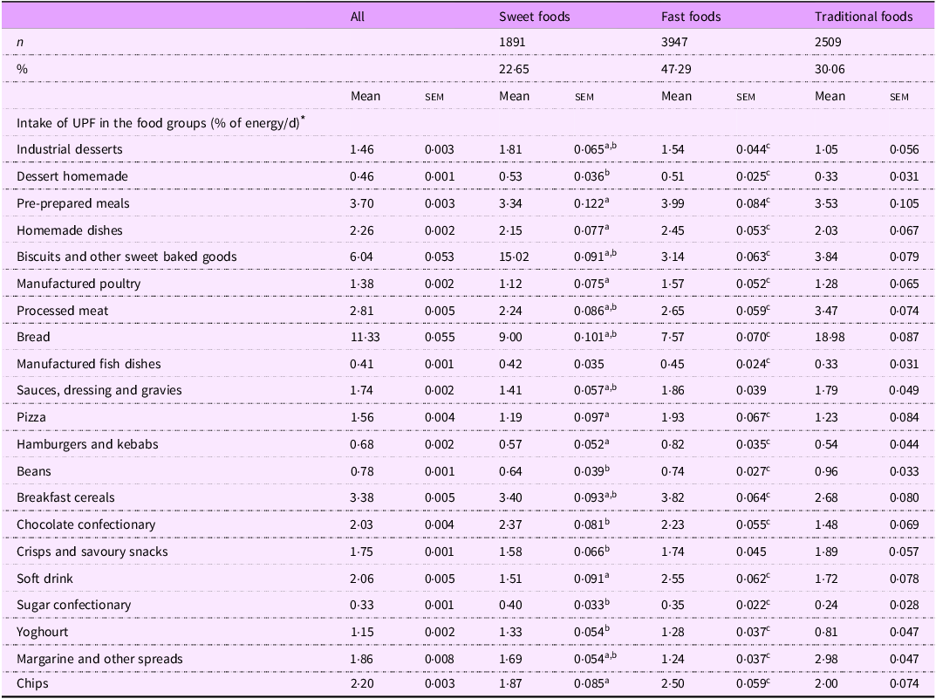Select the 'Yoghourt' row label
The image size is (936, 699).
pos(43,632)
